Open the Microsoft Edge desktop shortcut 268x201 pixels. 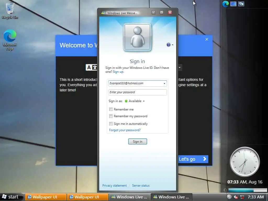pyautogui.click(x=10, y=40)
